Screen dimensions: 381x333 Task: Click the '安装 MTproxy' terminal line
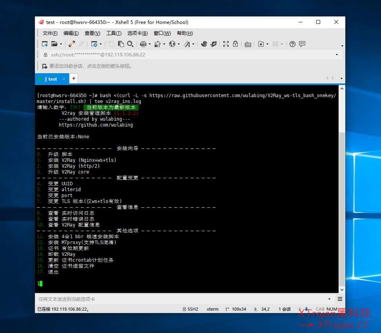point(82,242)
